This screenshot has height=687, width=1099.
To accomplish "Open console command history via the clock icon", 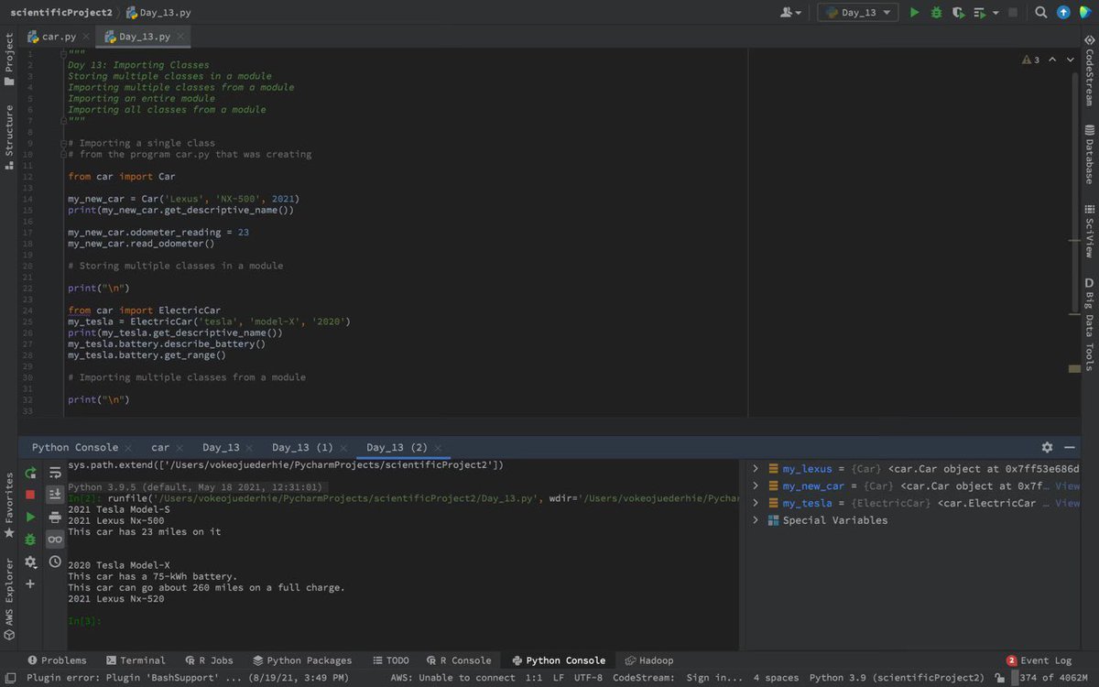I will 55,562.
